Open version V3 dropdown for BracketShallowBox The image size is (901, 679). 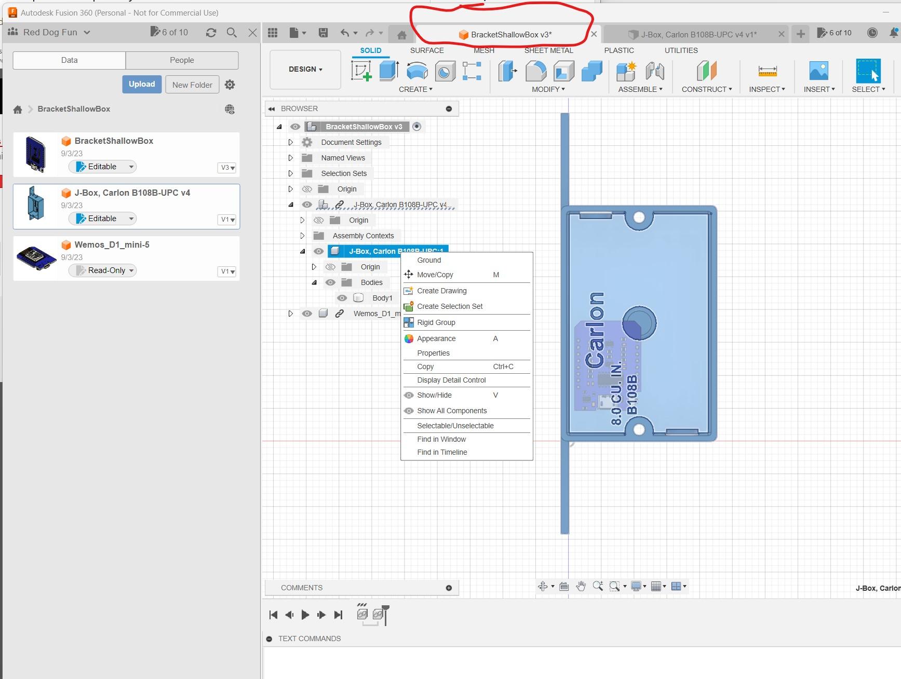(x=227, y=168)
